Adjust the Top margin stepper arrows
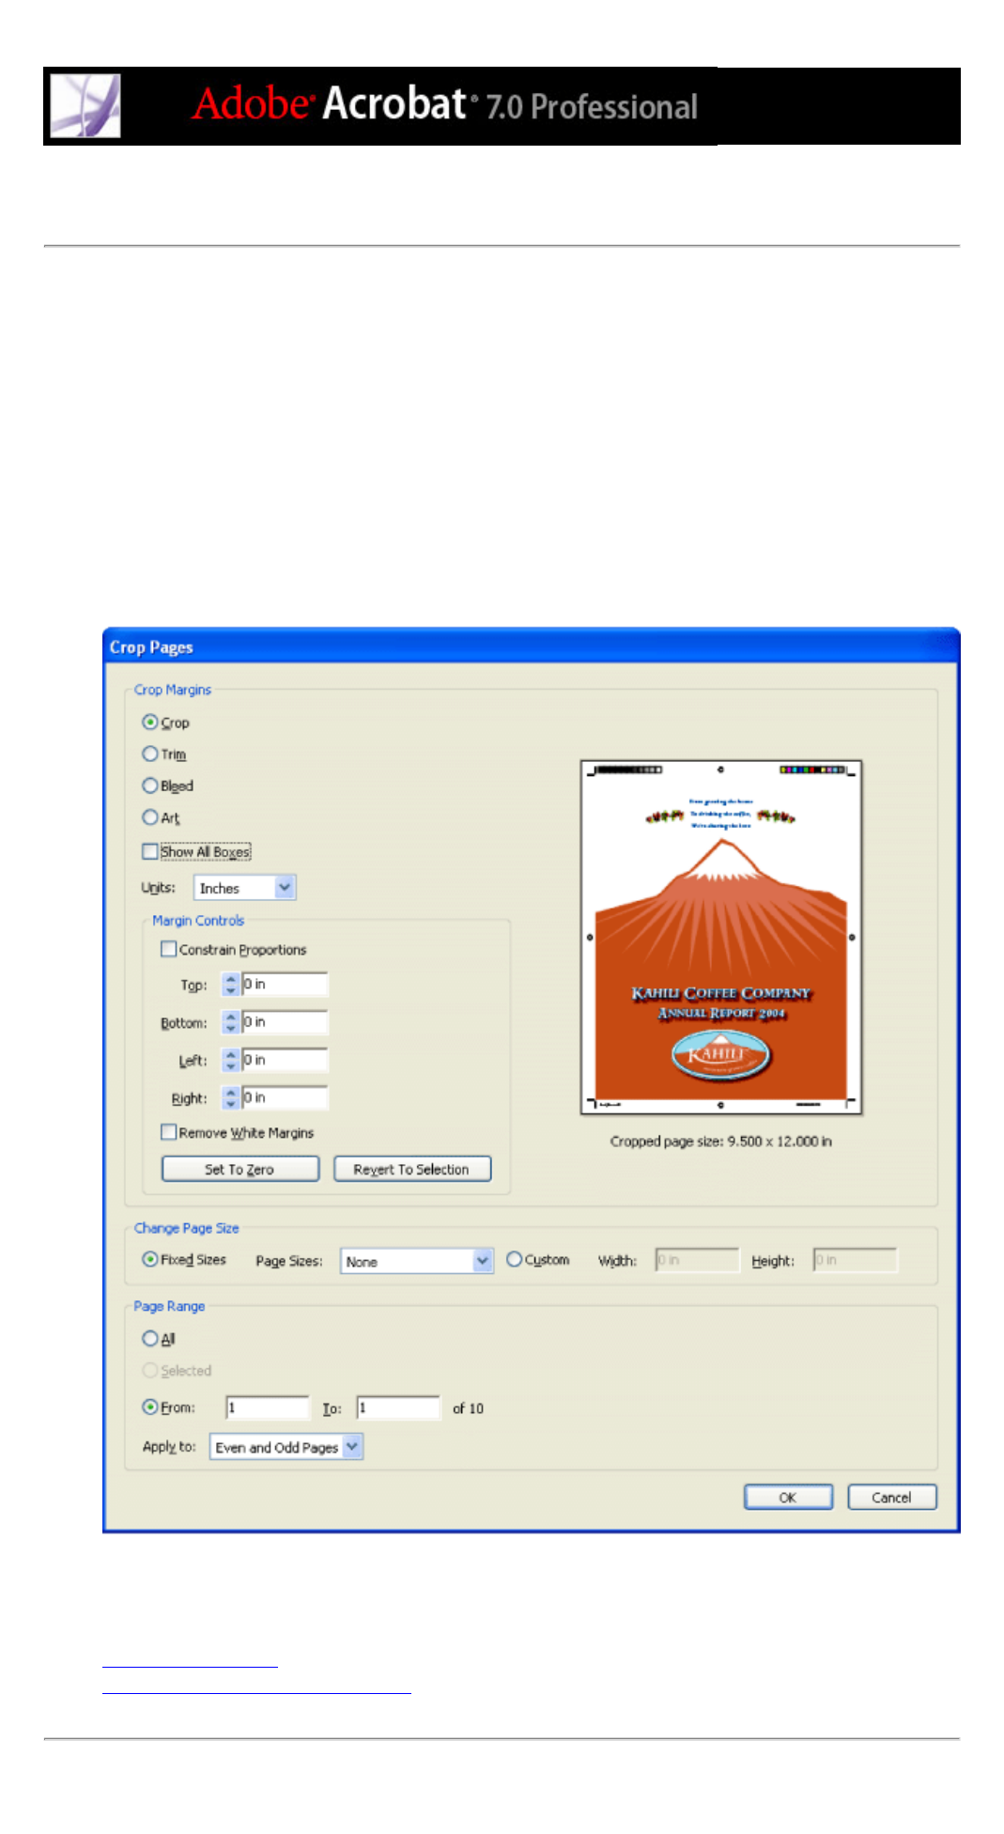The width and height of the screenshot is (1004, 1834). tap(231, 984)
